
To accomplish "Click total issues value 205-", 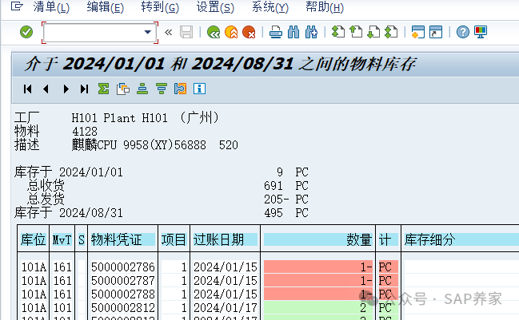I will [277, 200].
